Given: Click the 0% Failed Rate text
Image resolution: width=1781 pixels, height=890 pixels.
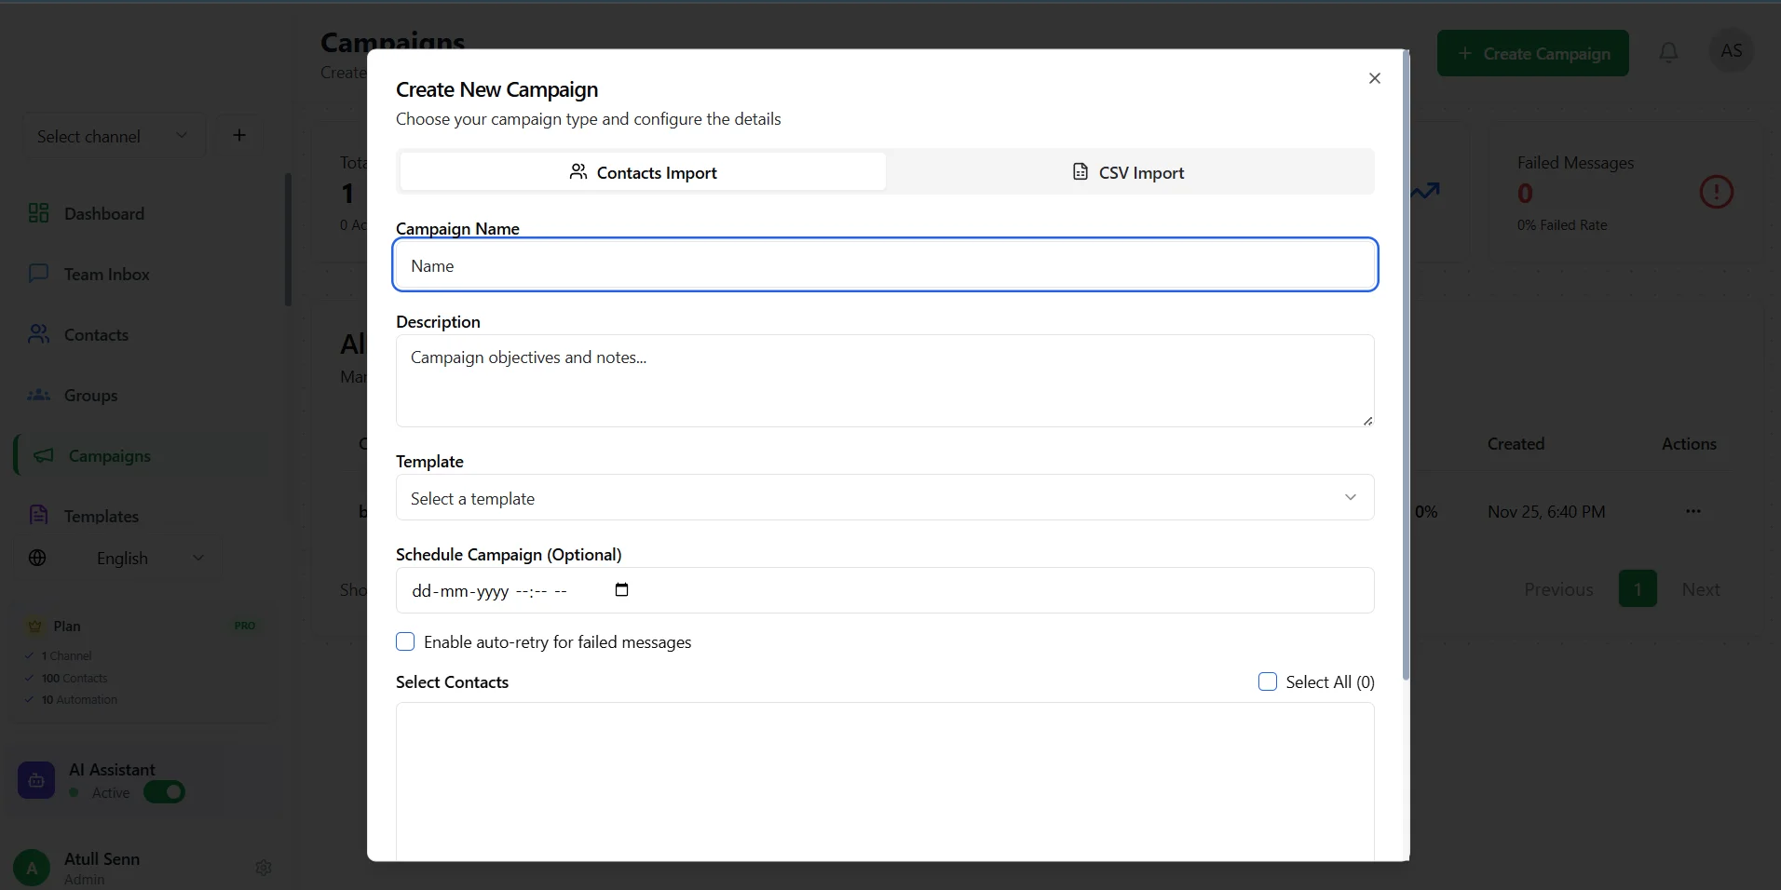Looking at the screenshot, I should pos(1562,225).
